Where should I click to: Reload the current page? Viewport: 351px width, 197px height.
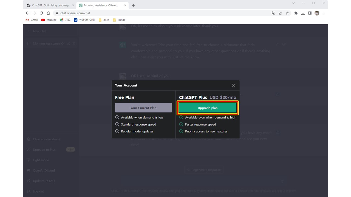tap(41, 13)
